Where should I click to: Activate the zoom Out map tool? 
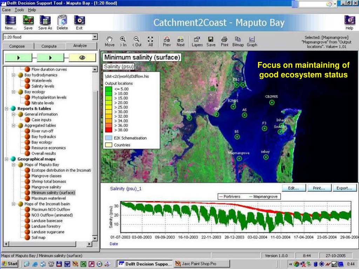coord(137,42)
